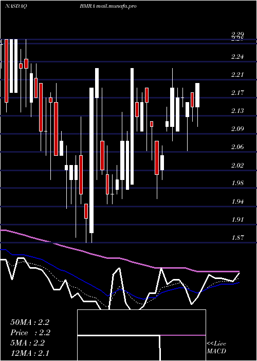Click the 2.21 price axis label
Screen dimensions: 257x361
click(237, 75)
